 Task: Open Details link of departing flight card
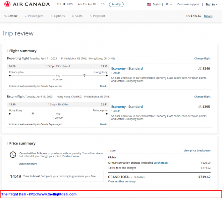point(104,86)
